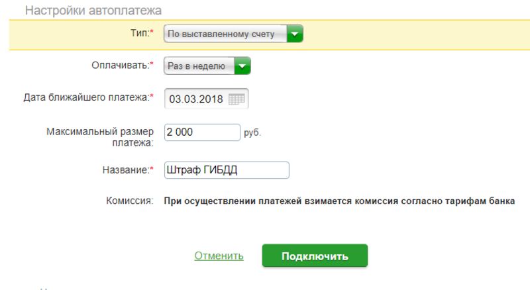This screenshot has width=530, height=290.
Task: Click the Отменить link
Action: (x=219, y=256)
